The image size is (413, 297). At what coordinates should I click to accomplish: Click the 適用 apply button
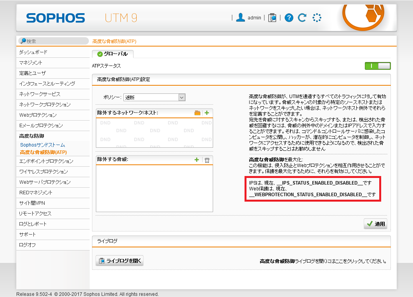[x=376, y=224]
